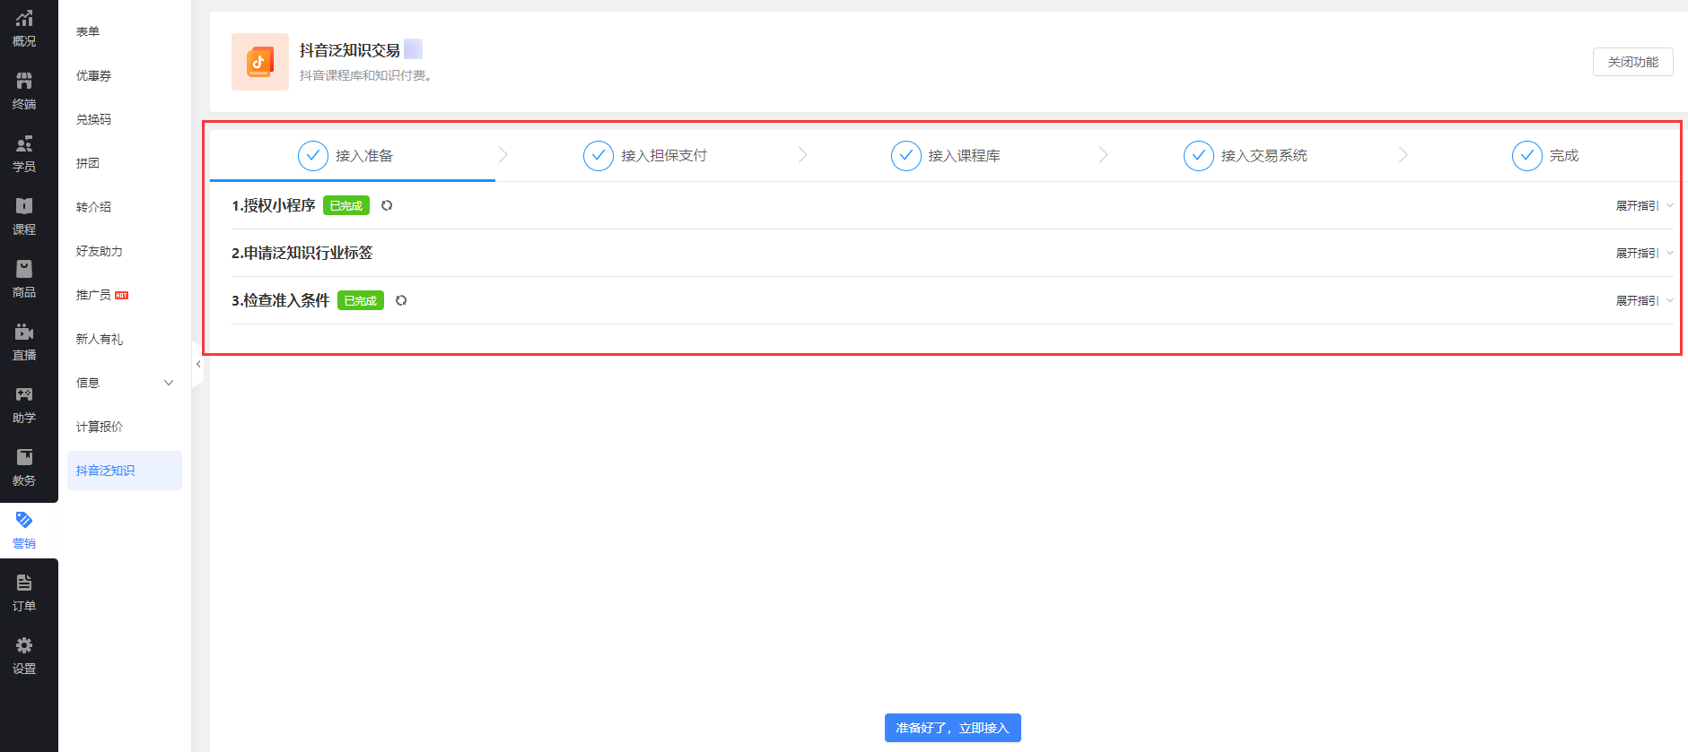1688x752 pixels.
Task: Refresh the 授权小程序 status icon
Action: (387, 205)
